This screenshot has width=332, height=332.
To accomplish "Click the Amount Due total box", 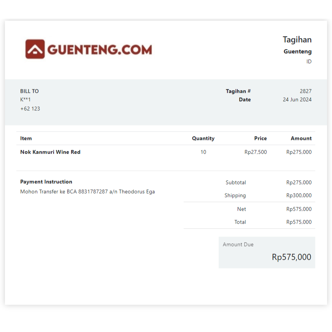I will pyautogui.click(x=267, y=253).
